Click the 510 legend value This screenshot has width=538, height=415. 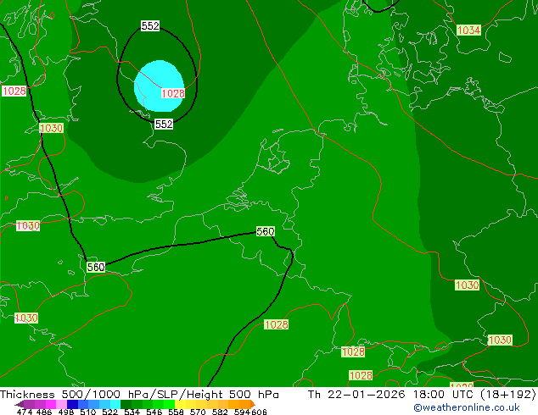pyautogui.click(x=88, y=412)
